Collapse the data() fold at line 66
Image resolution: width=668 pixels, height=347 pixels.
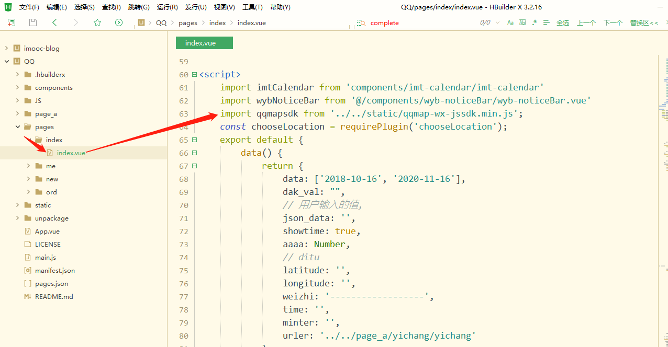[x=195, y=153]
